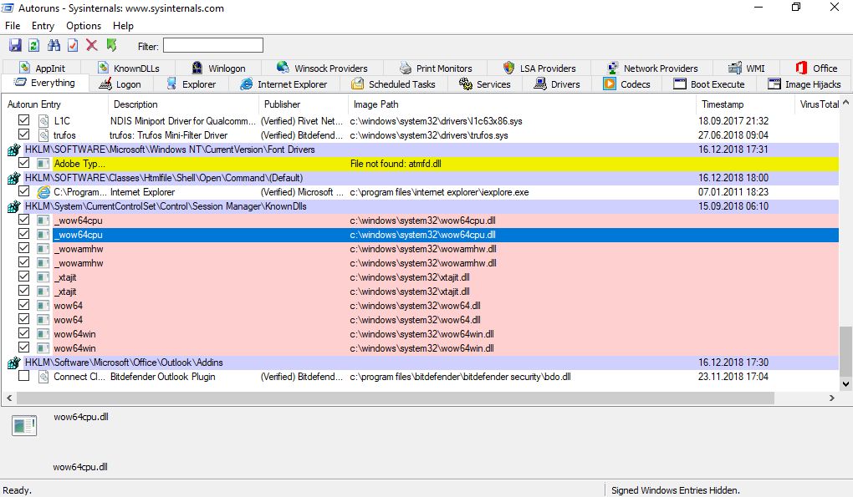Click the Refresh toolbar icon

(x=33, y=46)
